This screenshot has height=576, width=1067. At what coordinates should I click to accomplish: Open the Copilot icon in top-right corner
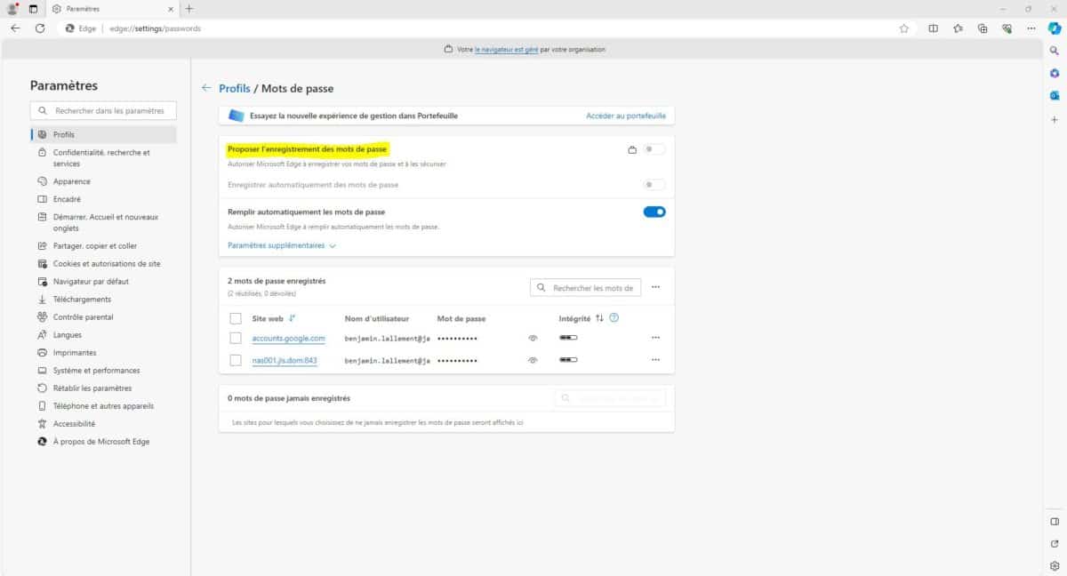[1054, 28]
